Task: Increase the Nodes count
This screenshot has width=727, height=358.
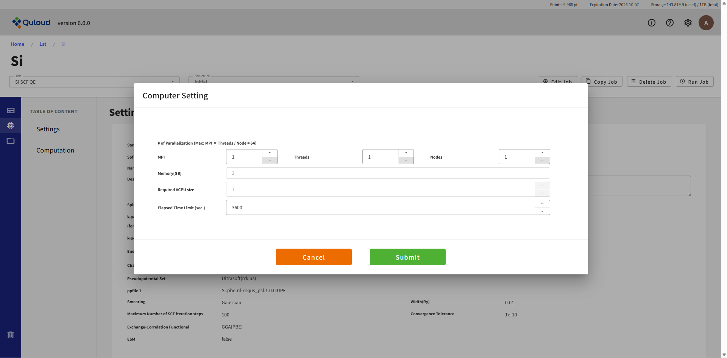Action: pyautogui.click(x=542, y=153)
